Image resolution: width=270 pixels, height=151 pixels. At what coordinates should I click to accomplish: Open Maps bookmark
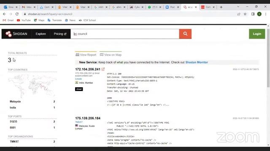39,20
